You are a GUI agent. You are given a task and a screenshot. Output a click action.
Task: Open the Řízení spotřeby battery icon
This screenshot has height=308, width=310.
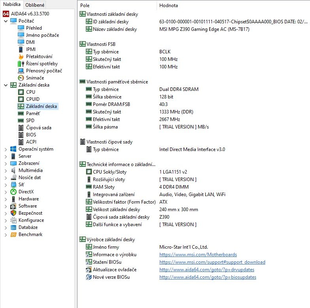click(21, 64)
